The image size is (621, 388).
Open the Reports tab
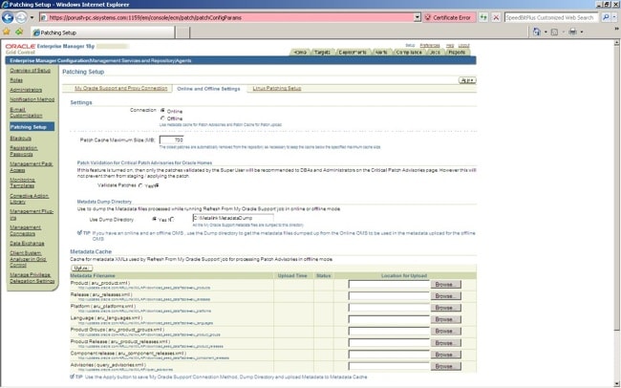(x=457, y=53)
